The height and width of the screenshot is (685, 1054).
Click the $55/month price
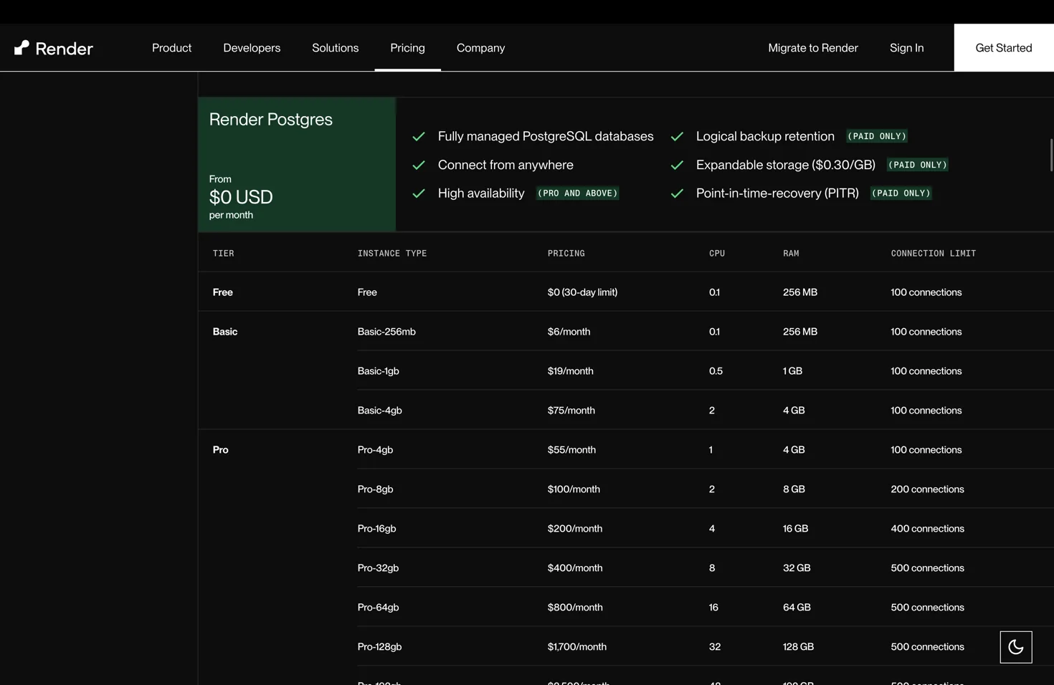coord(571,450)
